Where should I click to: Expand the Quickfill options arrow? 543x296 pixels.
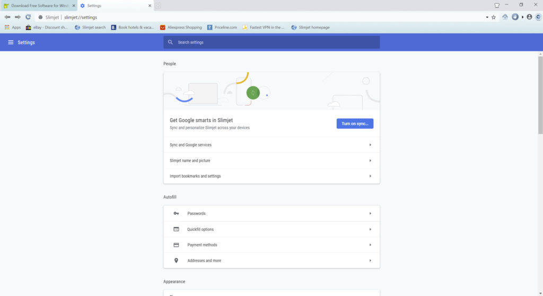(370, 230)
